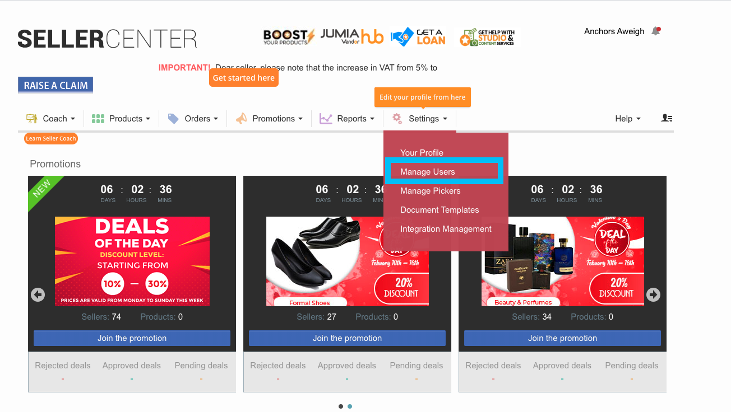This screenshot has height=412, width=731.
Task: Click the IMPORTANT VAT notice text
Action: point(298,68)
